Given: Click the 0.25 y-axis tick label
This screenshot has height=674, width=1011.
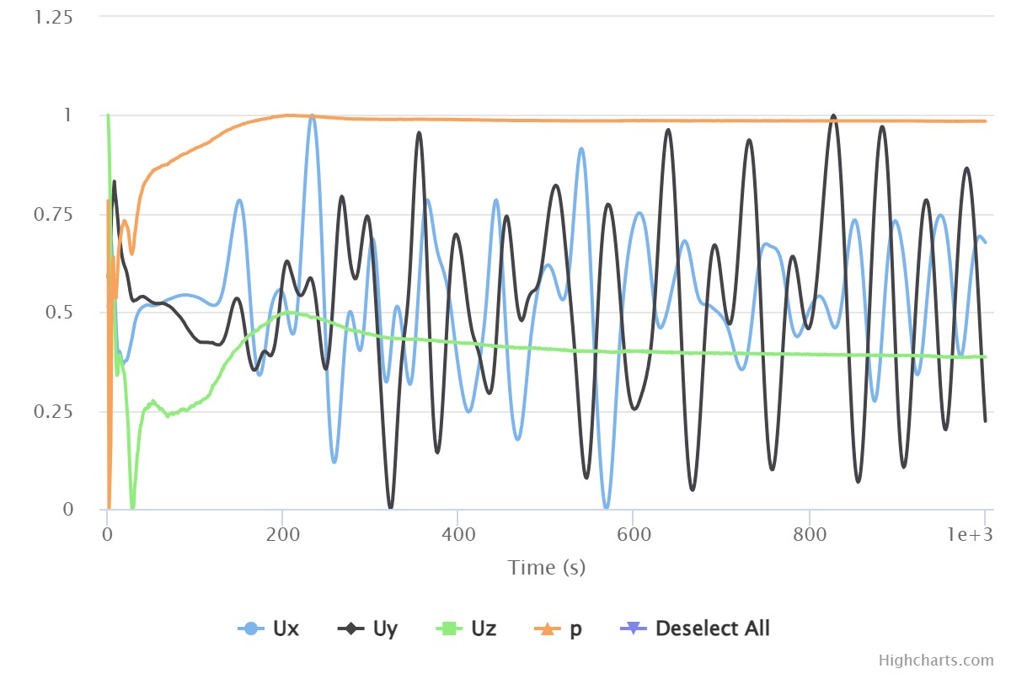Looking at the screenshot, I should (53, 411).
